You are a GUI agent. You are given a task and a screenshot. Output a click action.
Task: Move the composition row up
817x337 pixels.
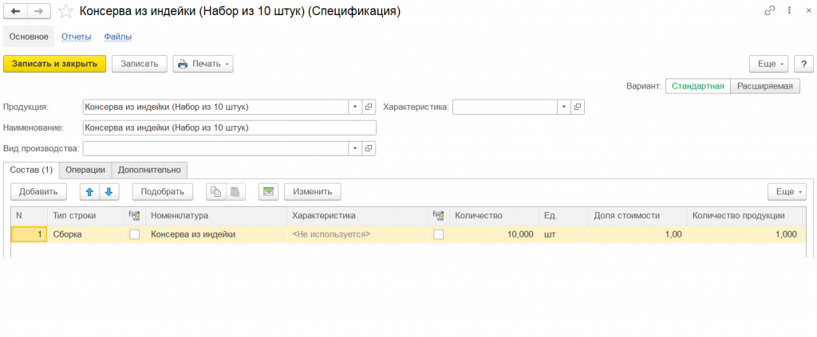[x=89, y=191]
